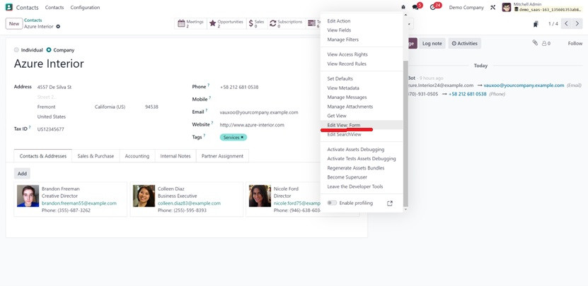This screenshot has height=286, width=588.
Task: Choose Edit View: Form
Action: click(362, 125)
